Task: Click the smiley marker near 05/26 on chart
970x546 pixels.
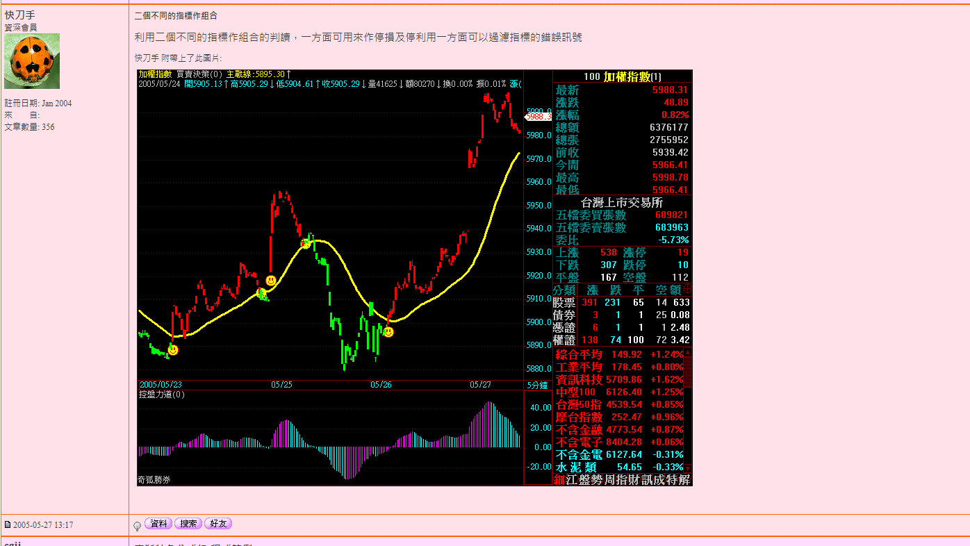Action: coord(388,332)
